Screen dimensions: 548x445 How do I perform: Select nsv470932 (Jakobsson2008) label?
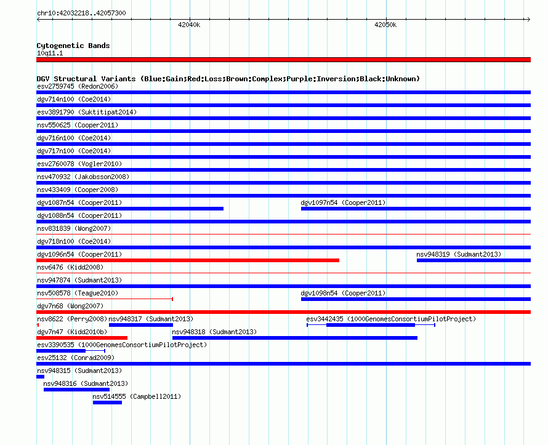[x=83, y=177]
